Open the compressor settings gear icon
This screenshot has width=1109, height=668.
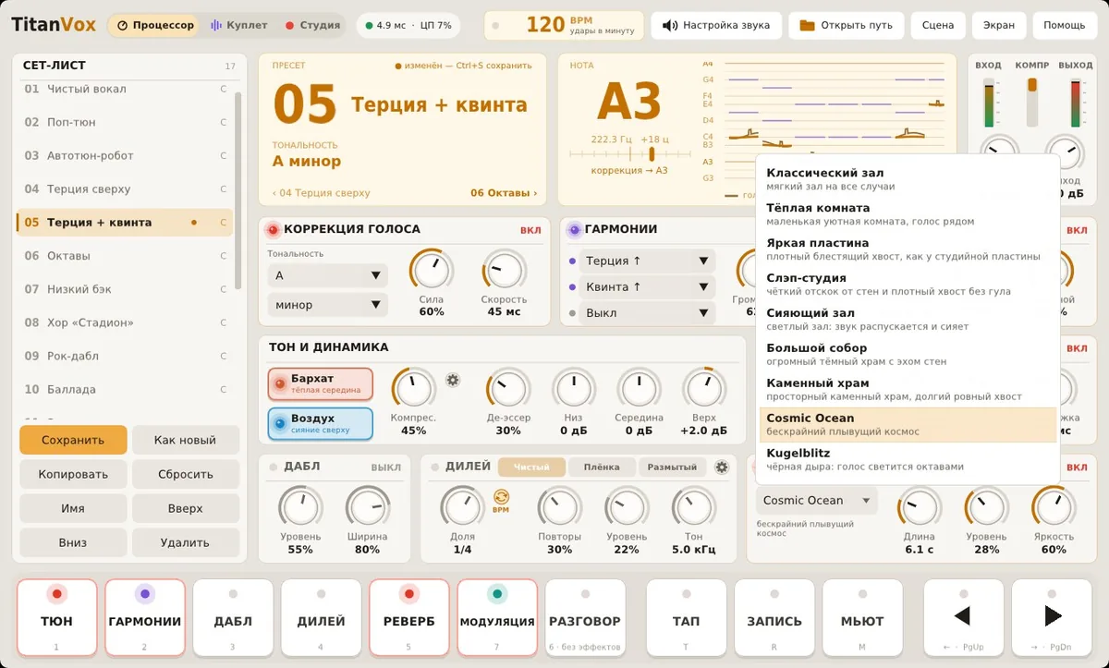click(453, 380)
